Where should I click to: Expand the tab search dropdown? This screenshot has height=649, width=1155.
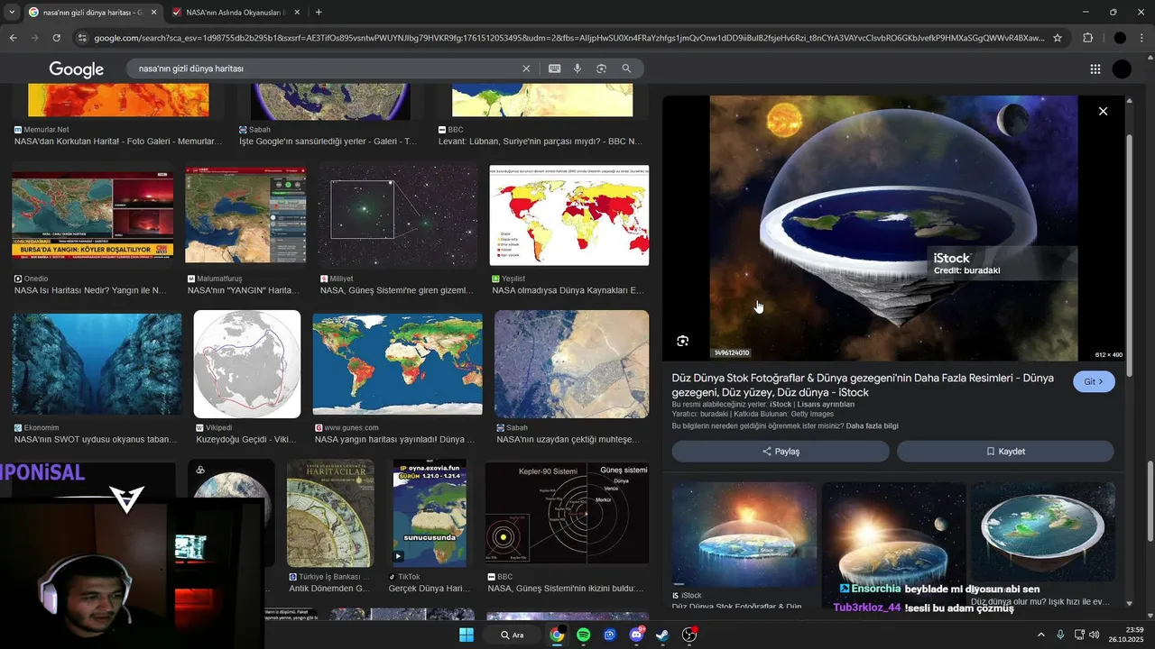point(13,12)
